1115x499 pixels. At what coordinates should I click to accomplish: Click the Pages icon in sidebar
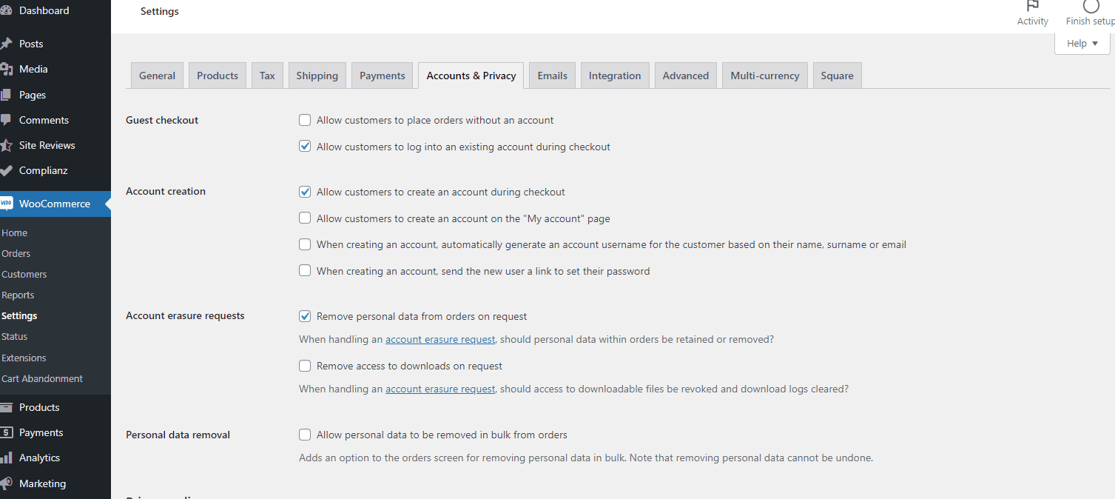coord(7,95)
